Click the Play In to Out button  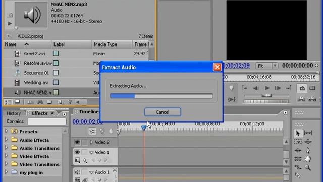coord(232,99)
